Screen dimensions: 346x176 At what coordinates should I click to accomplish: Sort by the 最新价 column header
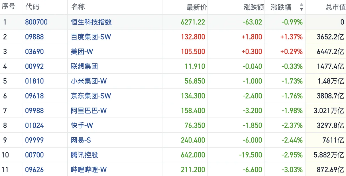(x=196, y=7)
